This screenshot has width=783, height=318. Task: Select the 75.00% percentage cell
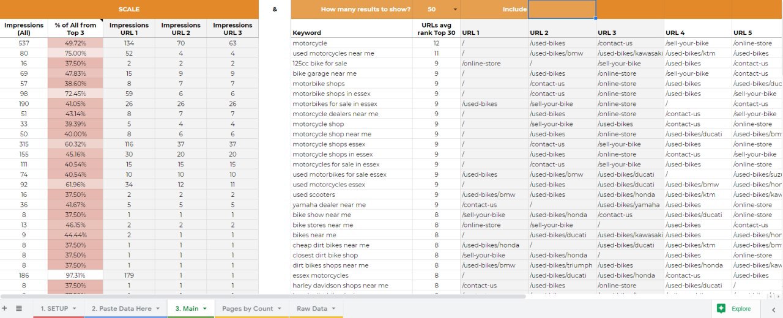coord(75,53)
